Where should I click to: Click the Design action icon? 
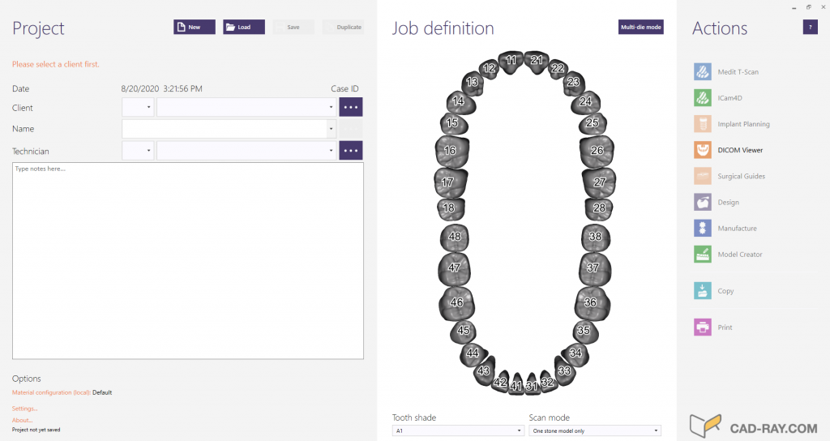(703, 202)
